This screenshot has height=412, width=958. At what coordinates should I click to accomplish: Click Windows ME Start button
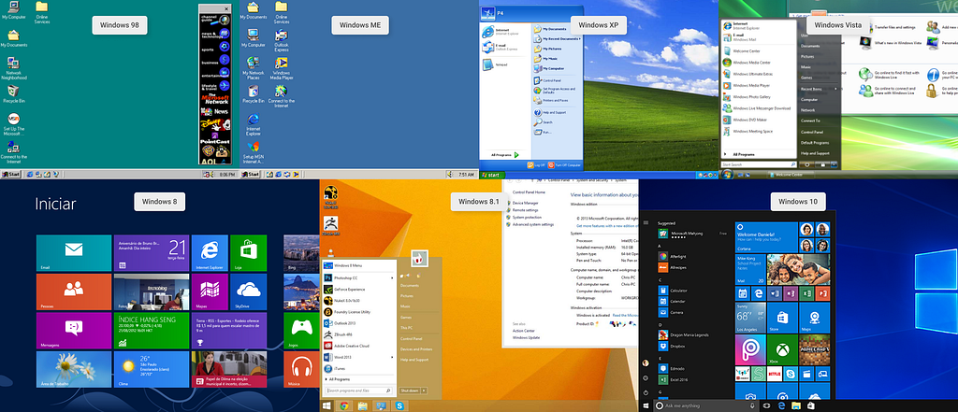click(x=251, y=174)
